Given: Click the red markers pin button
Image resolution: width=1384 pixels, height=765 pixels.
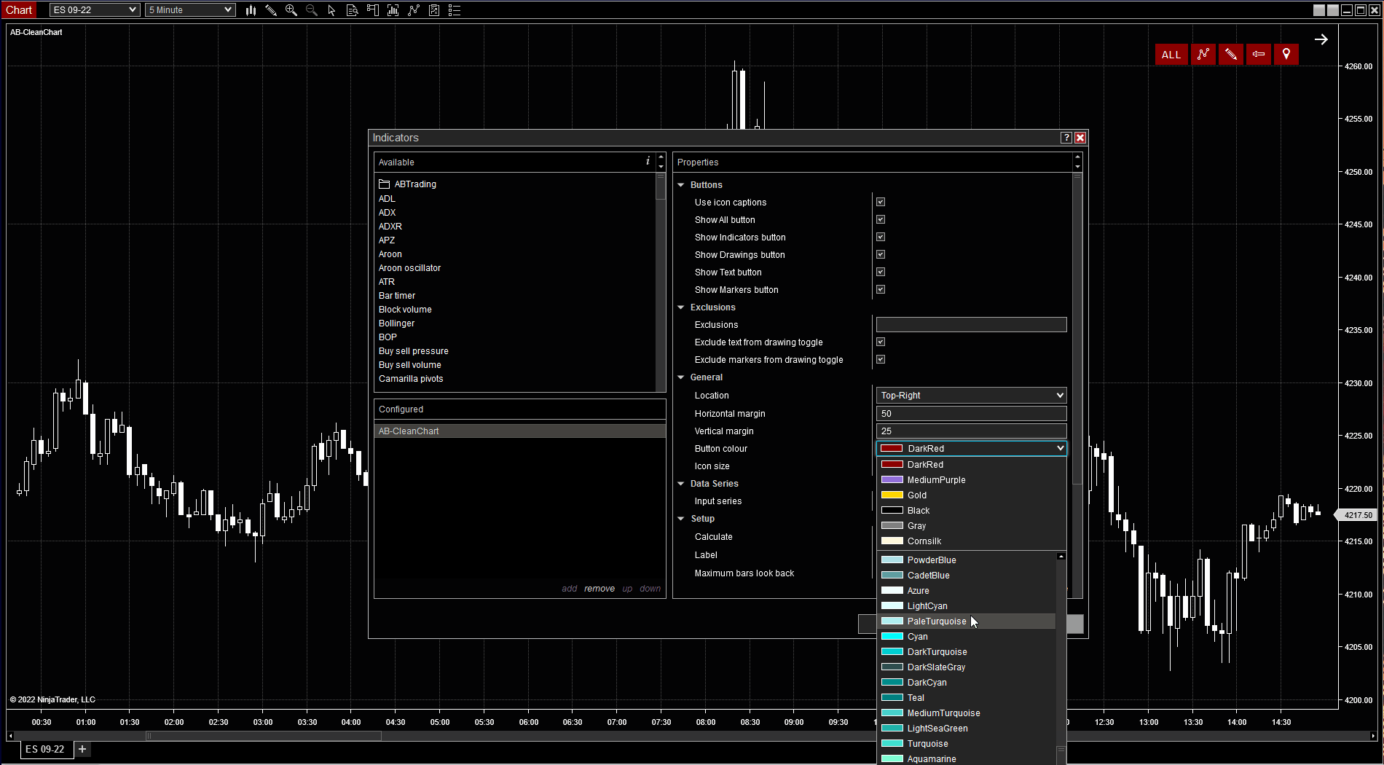Looking at the screenshot, I should [1286, 55].
